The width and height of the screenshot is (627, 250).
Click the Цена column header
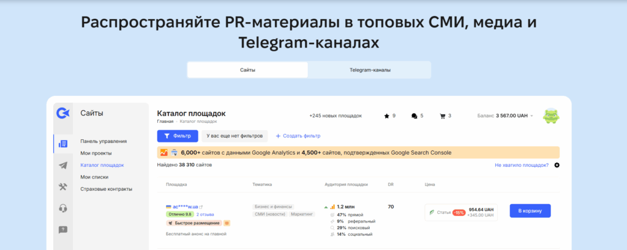click(430, 185)
